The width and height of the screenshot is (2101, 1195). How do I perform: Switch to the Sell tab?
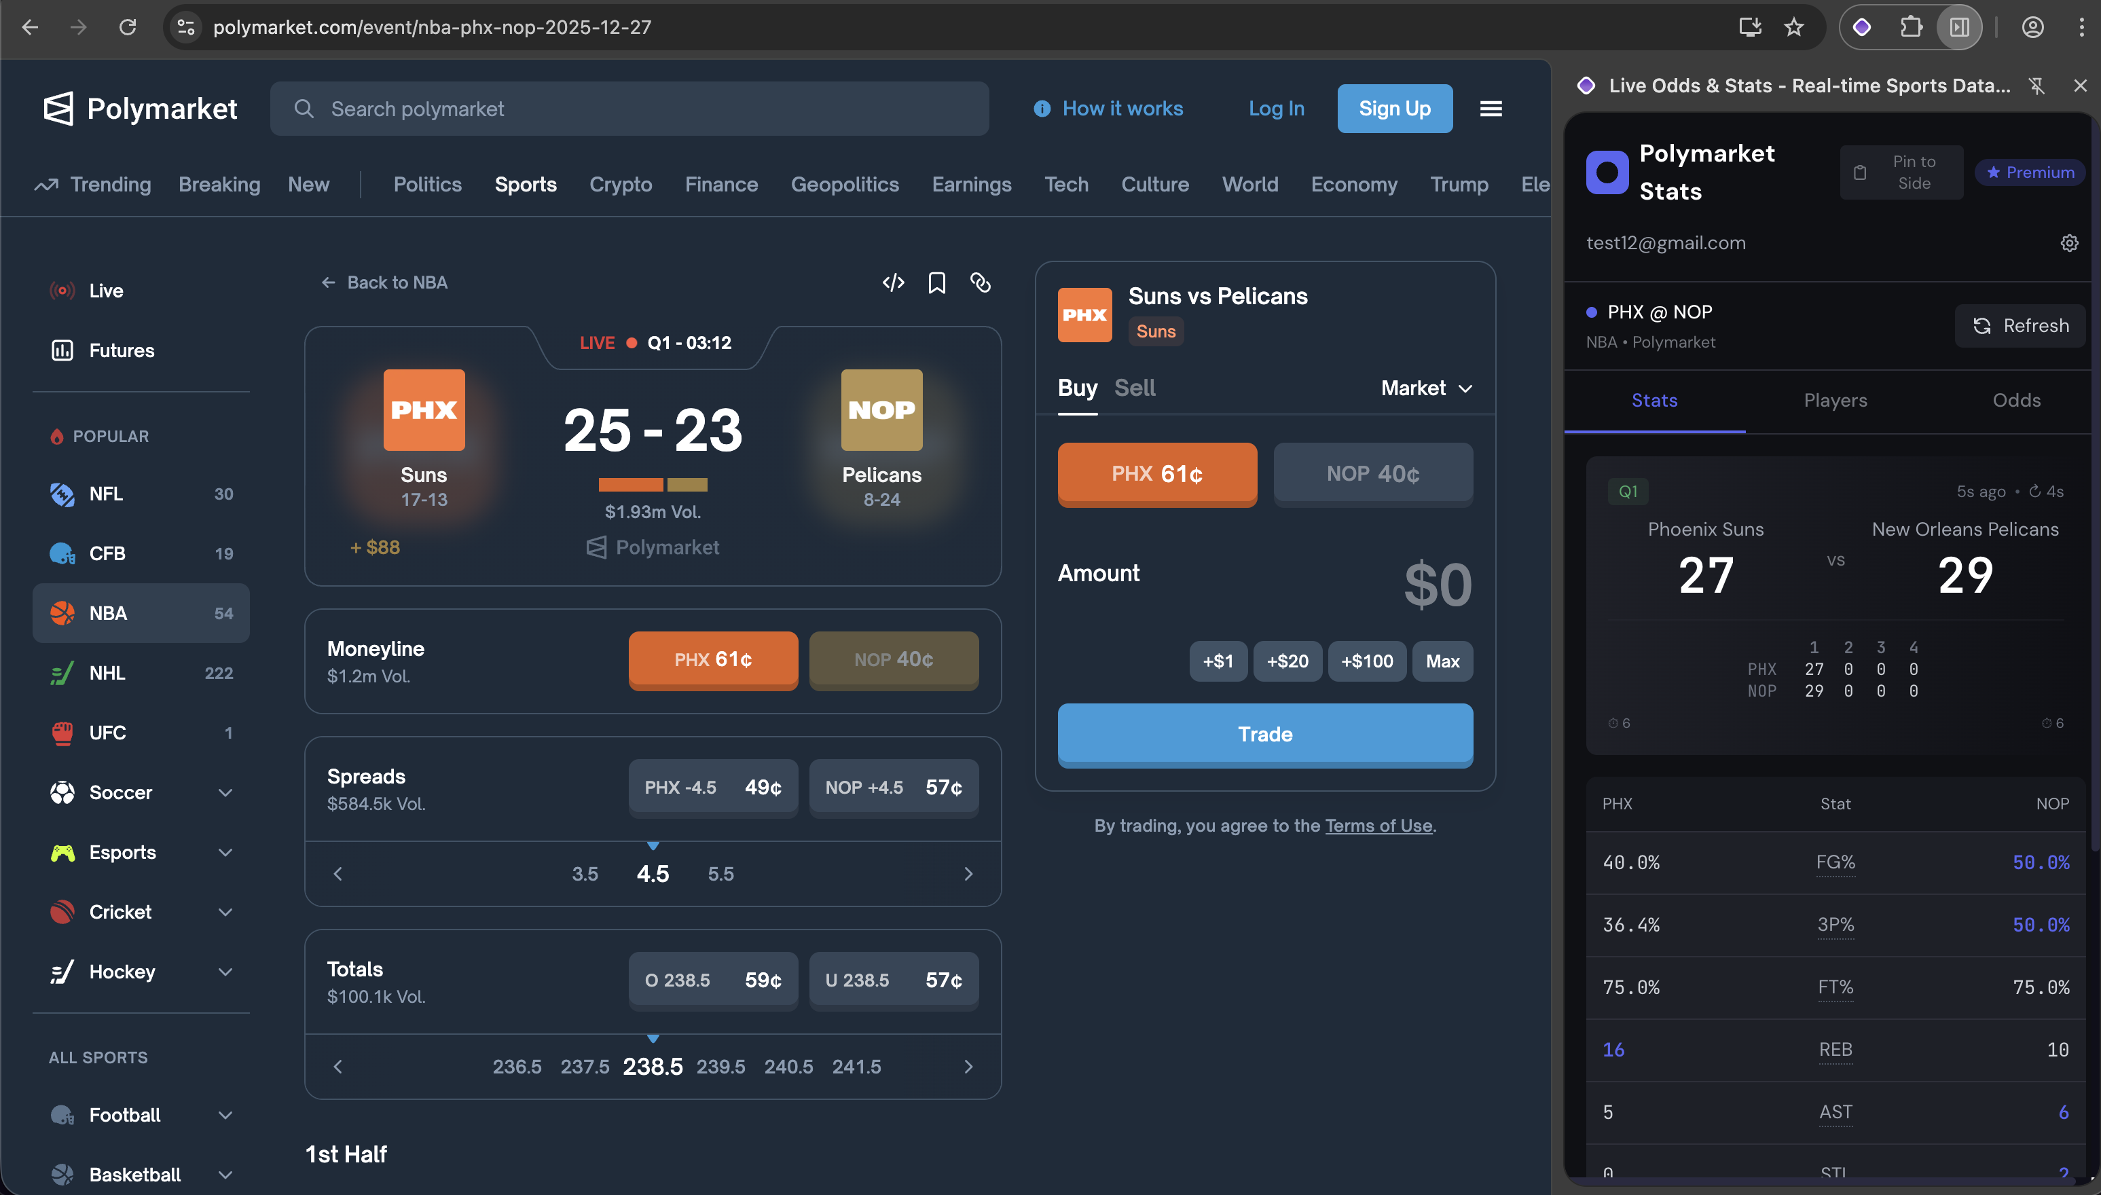pos(1135,388)
